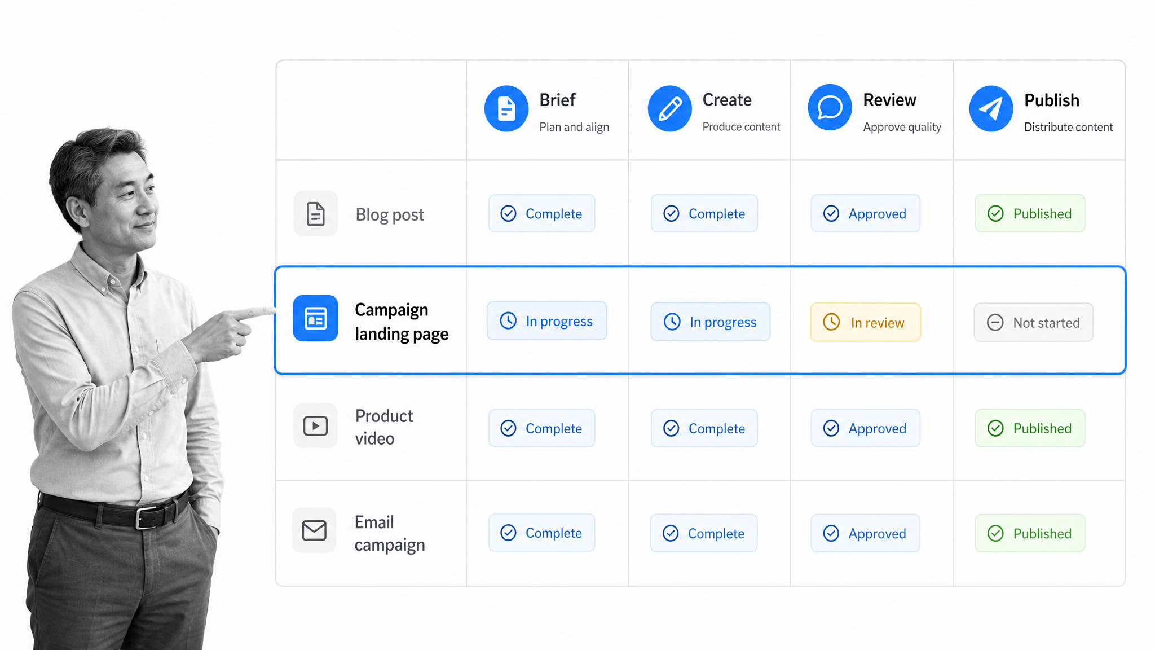The image size is (1155, 650).
Task: Click the Review speech bubble icon
Action: pos(830,107)
